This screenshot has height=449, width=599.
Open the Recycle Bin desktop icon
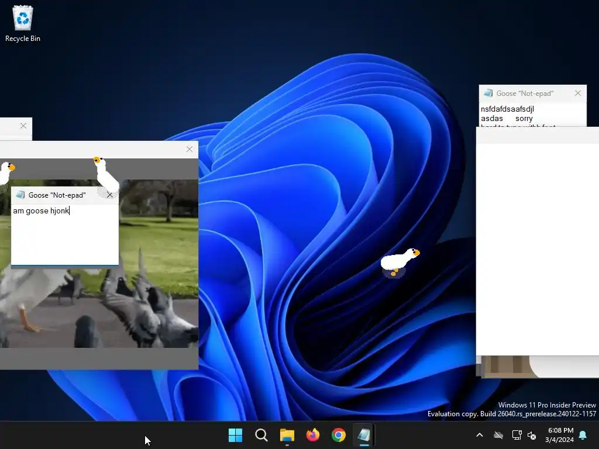[x=23, y=23]
